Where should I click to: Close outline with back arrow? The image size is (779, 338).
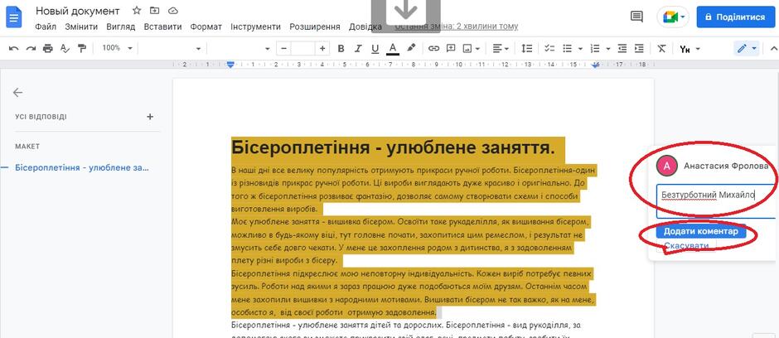click(x=18, y=92)
